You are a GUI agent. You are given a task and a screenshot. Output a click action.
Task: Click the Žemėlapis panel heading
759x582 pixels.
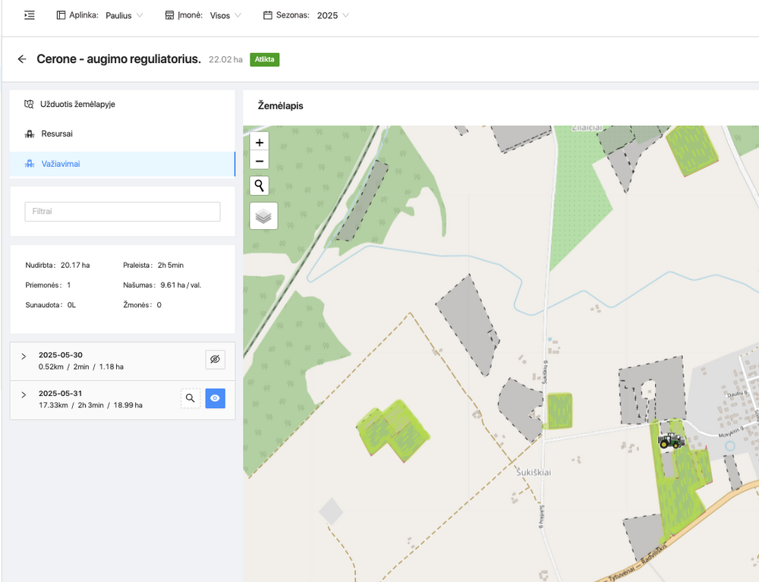point(280,105)
